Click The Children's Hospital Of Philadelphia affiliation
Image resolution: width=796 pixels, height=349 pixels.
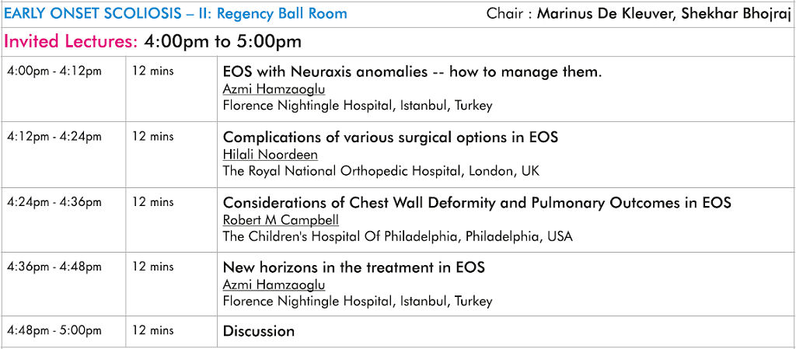click(397, 236)
